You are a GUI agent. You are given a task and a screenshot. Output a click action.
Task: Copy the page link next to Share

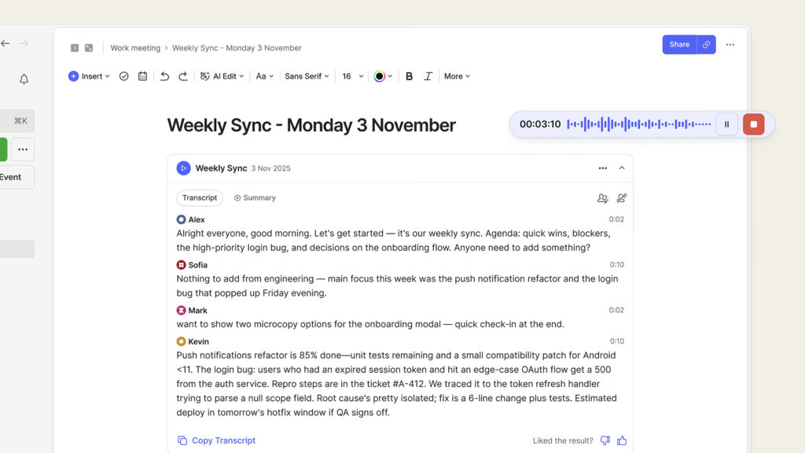point(706,45)
